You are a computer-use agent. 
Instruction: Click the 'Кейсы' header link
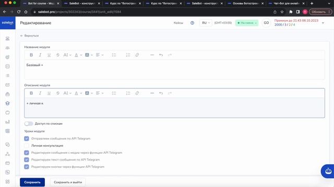(x=178, y=23)
